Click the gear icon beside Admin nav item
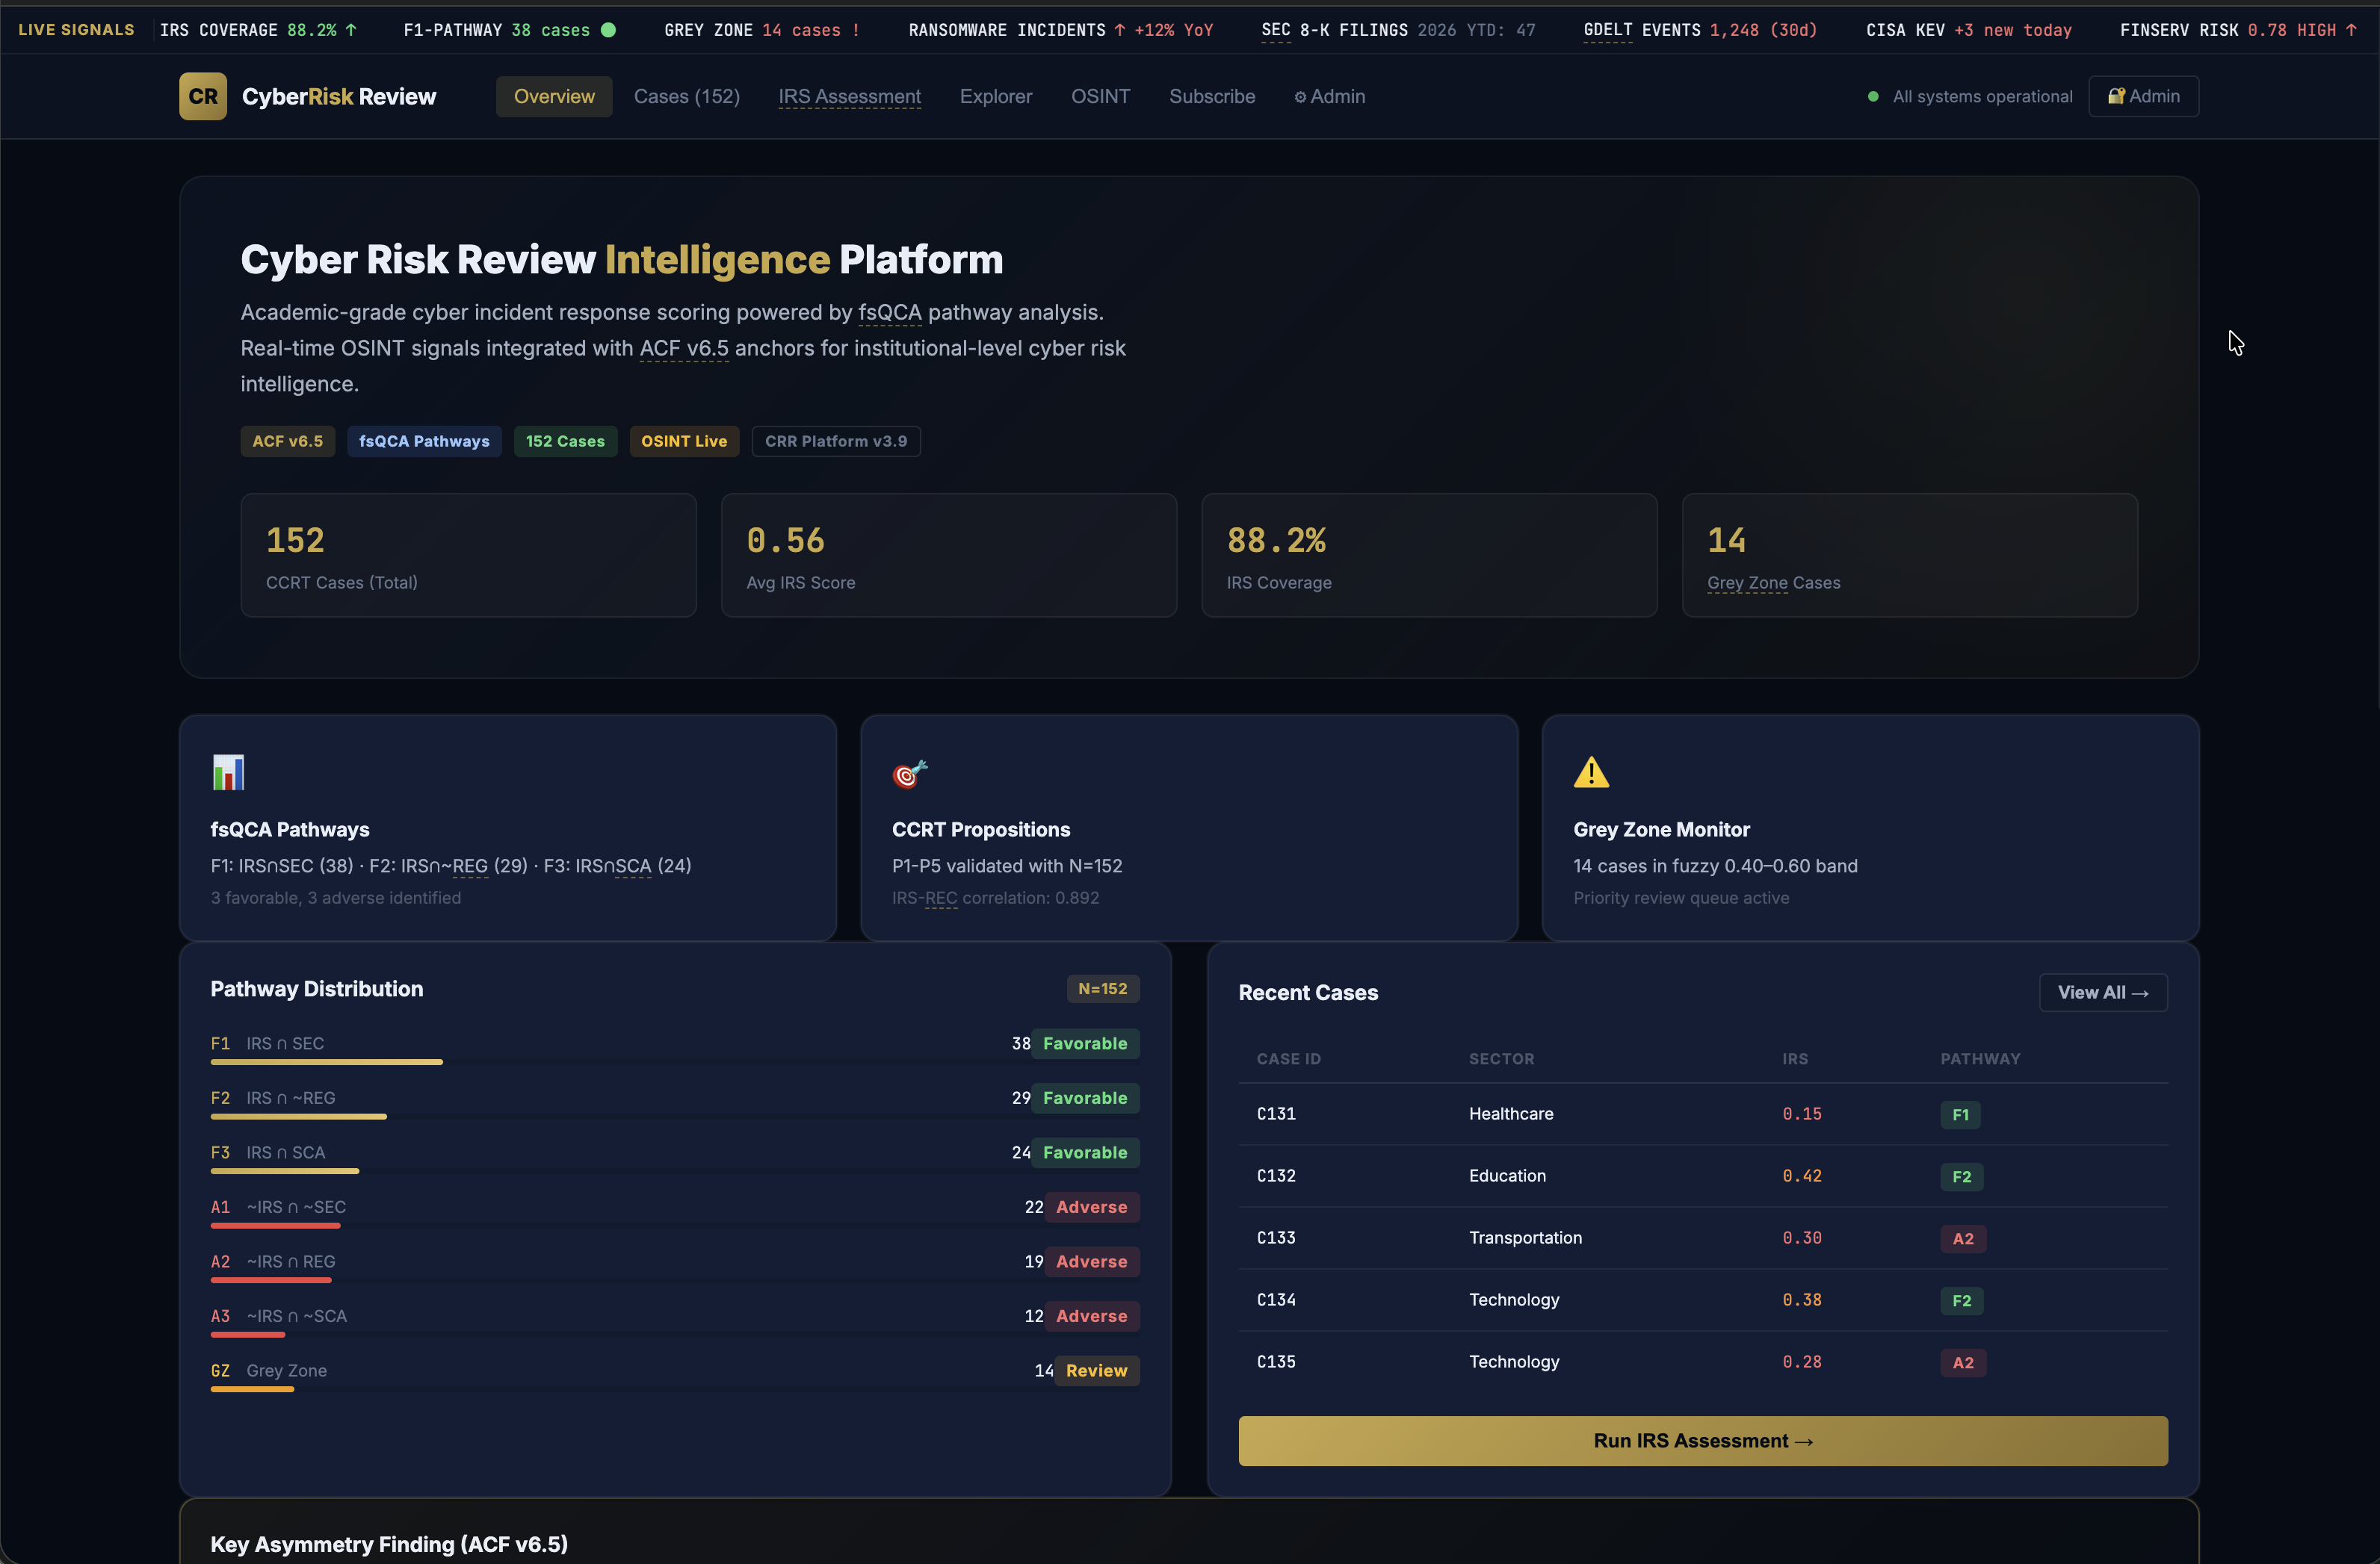The height and width of the screenshot is (1564, 2380). click(x=1300, y=96)
